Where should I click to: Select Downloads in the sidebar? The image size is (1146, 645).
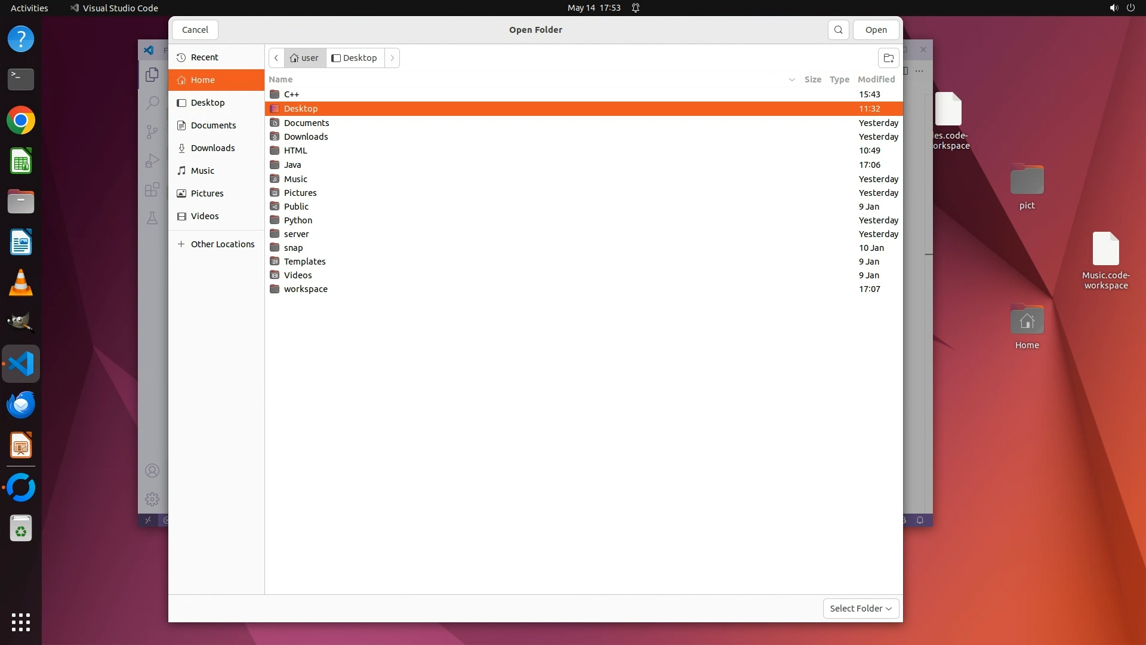pos(212,148)
